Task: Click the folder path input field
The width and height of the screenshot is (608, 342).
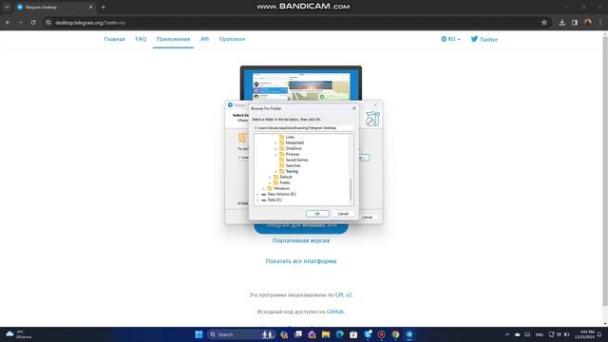Action: (x=303, y=127)
